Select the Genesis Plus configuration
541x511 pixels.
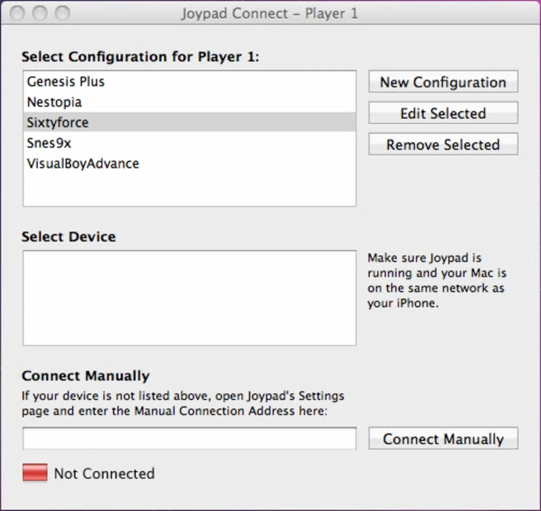point(66,82)
